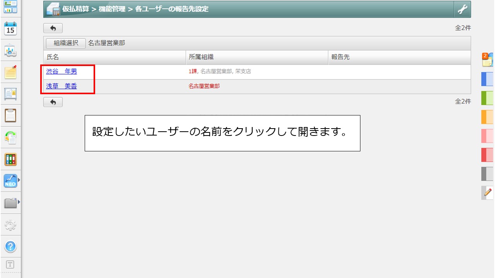
Task: Open the blue question mark help icon
Action: [x=10, y=246]
